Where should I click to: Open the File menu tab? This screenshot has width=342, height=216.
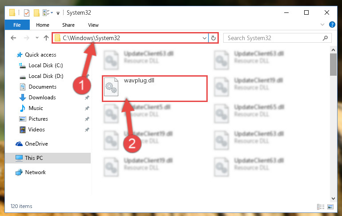(17, 25)
